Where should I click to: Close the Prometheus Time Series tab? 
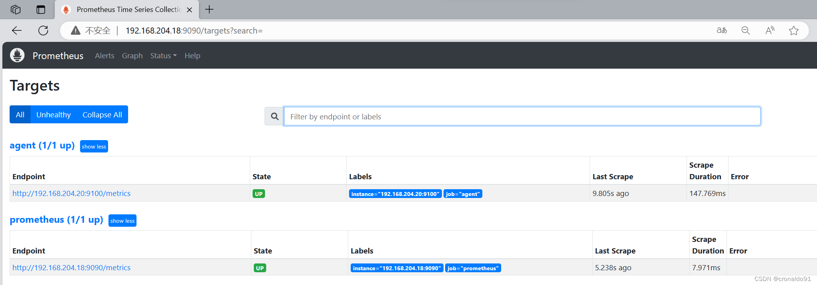190,10
